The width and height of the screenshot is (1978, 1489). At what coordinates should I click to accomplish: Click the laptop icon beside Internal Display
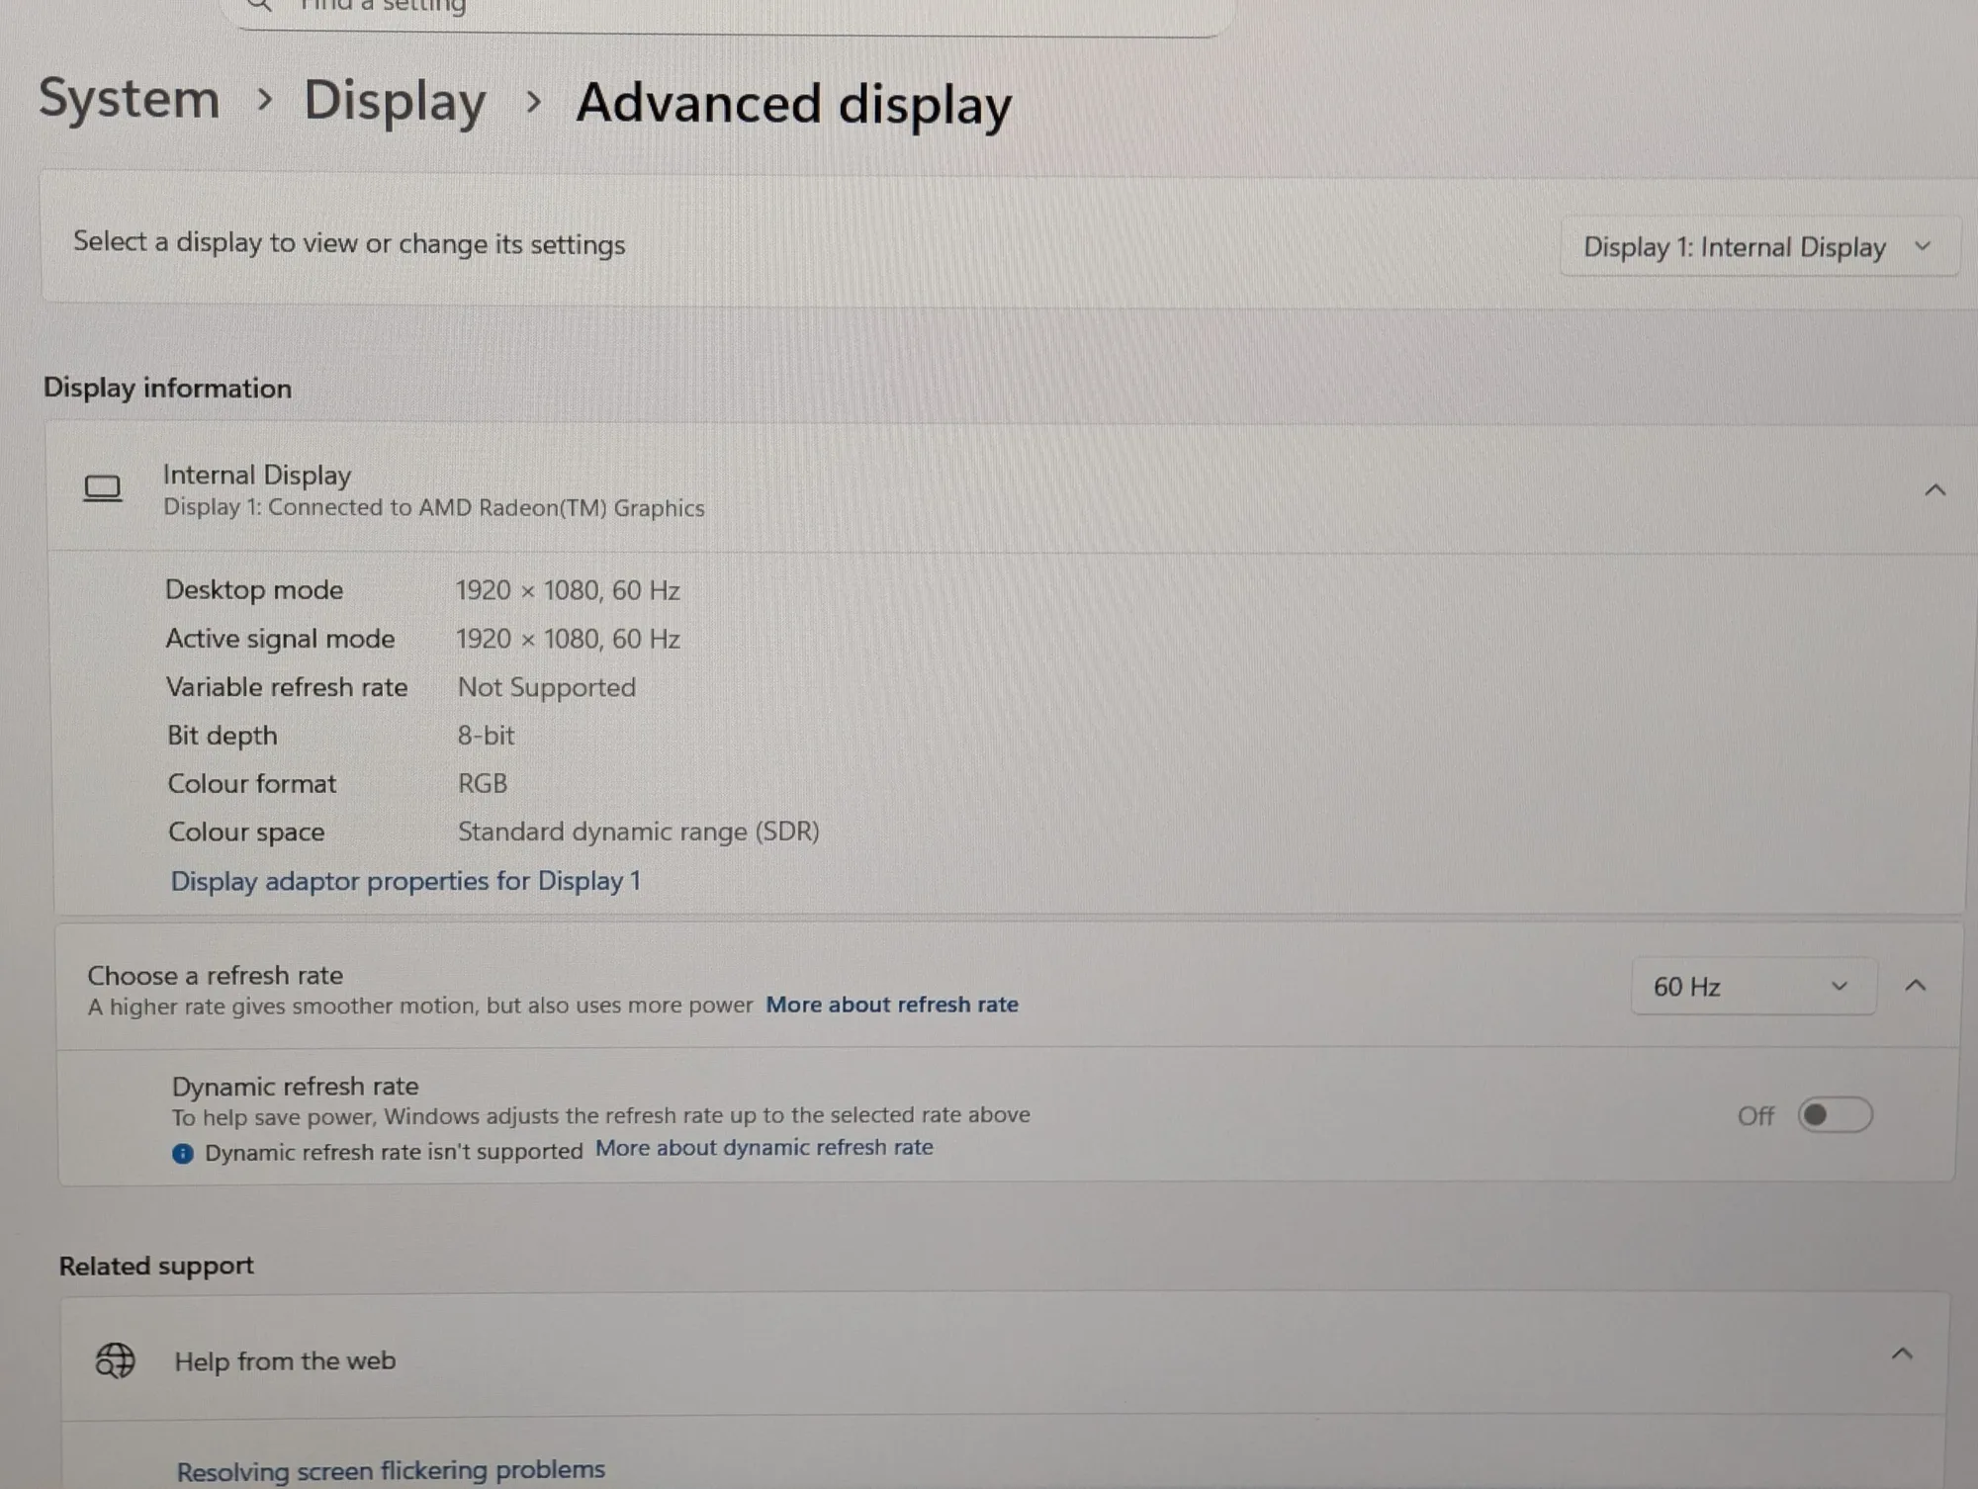tap(103, 488)
